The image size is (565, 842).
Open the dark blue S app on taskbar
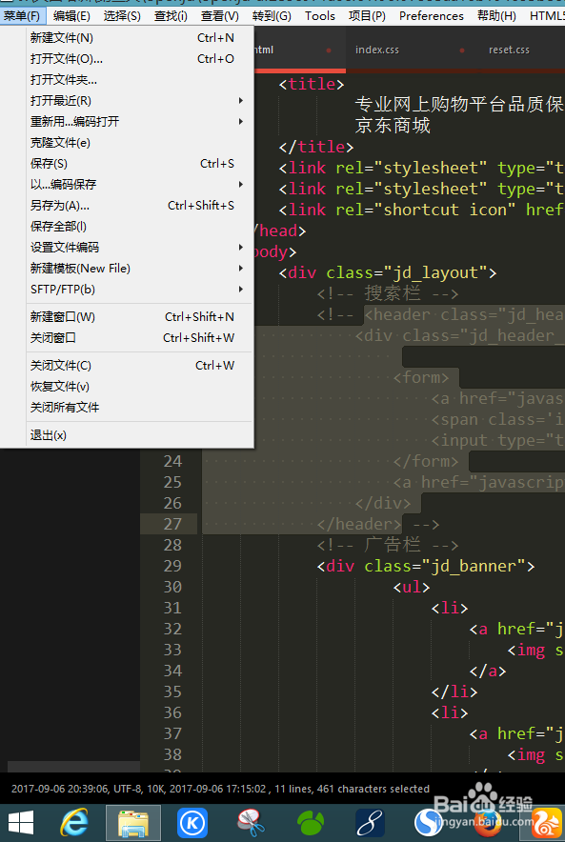pyautogui.click(x=370, y=823)
